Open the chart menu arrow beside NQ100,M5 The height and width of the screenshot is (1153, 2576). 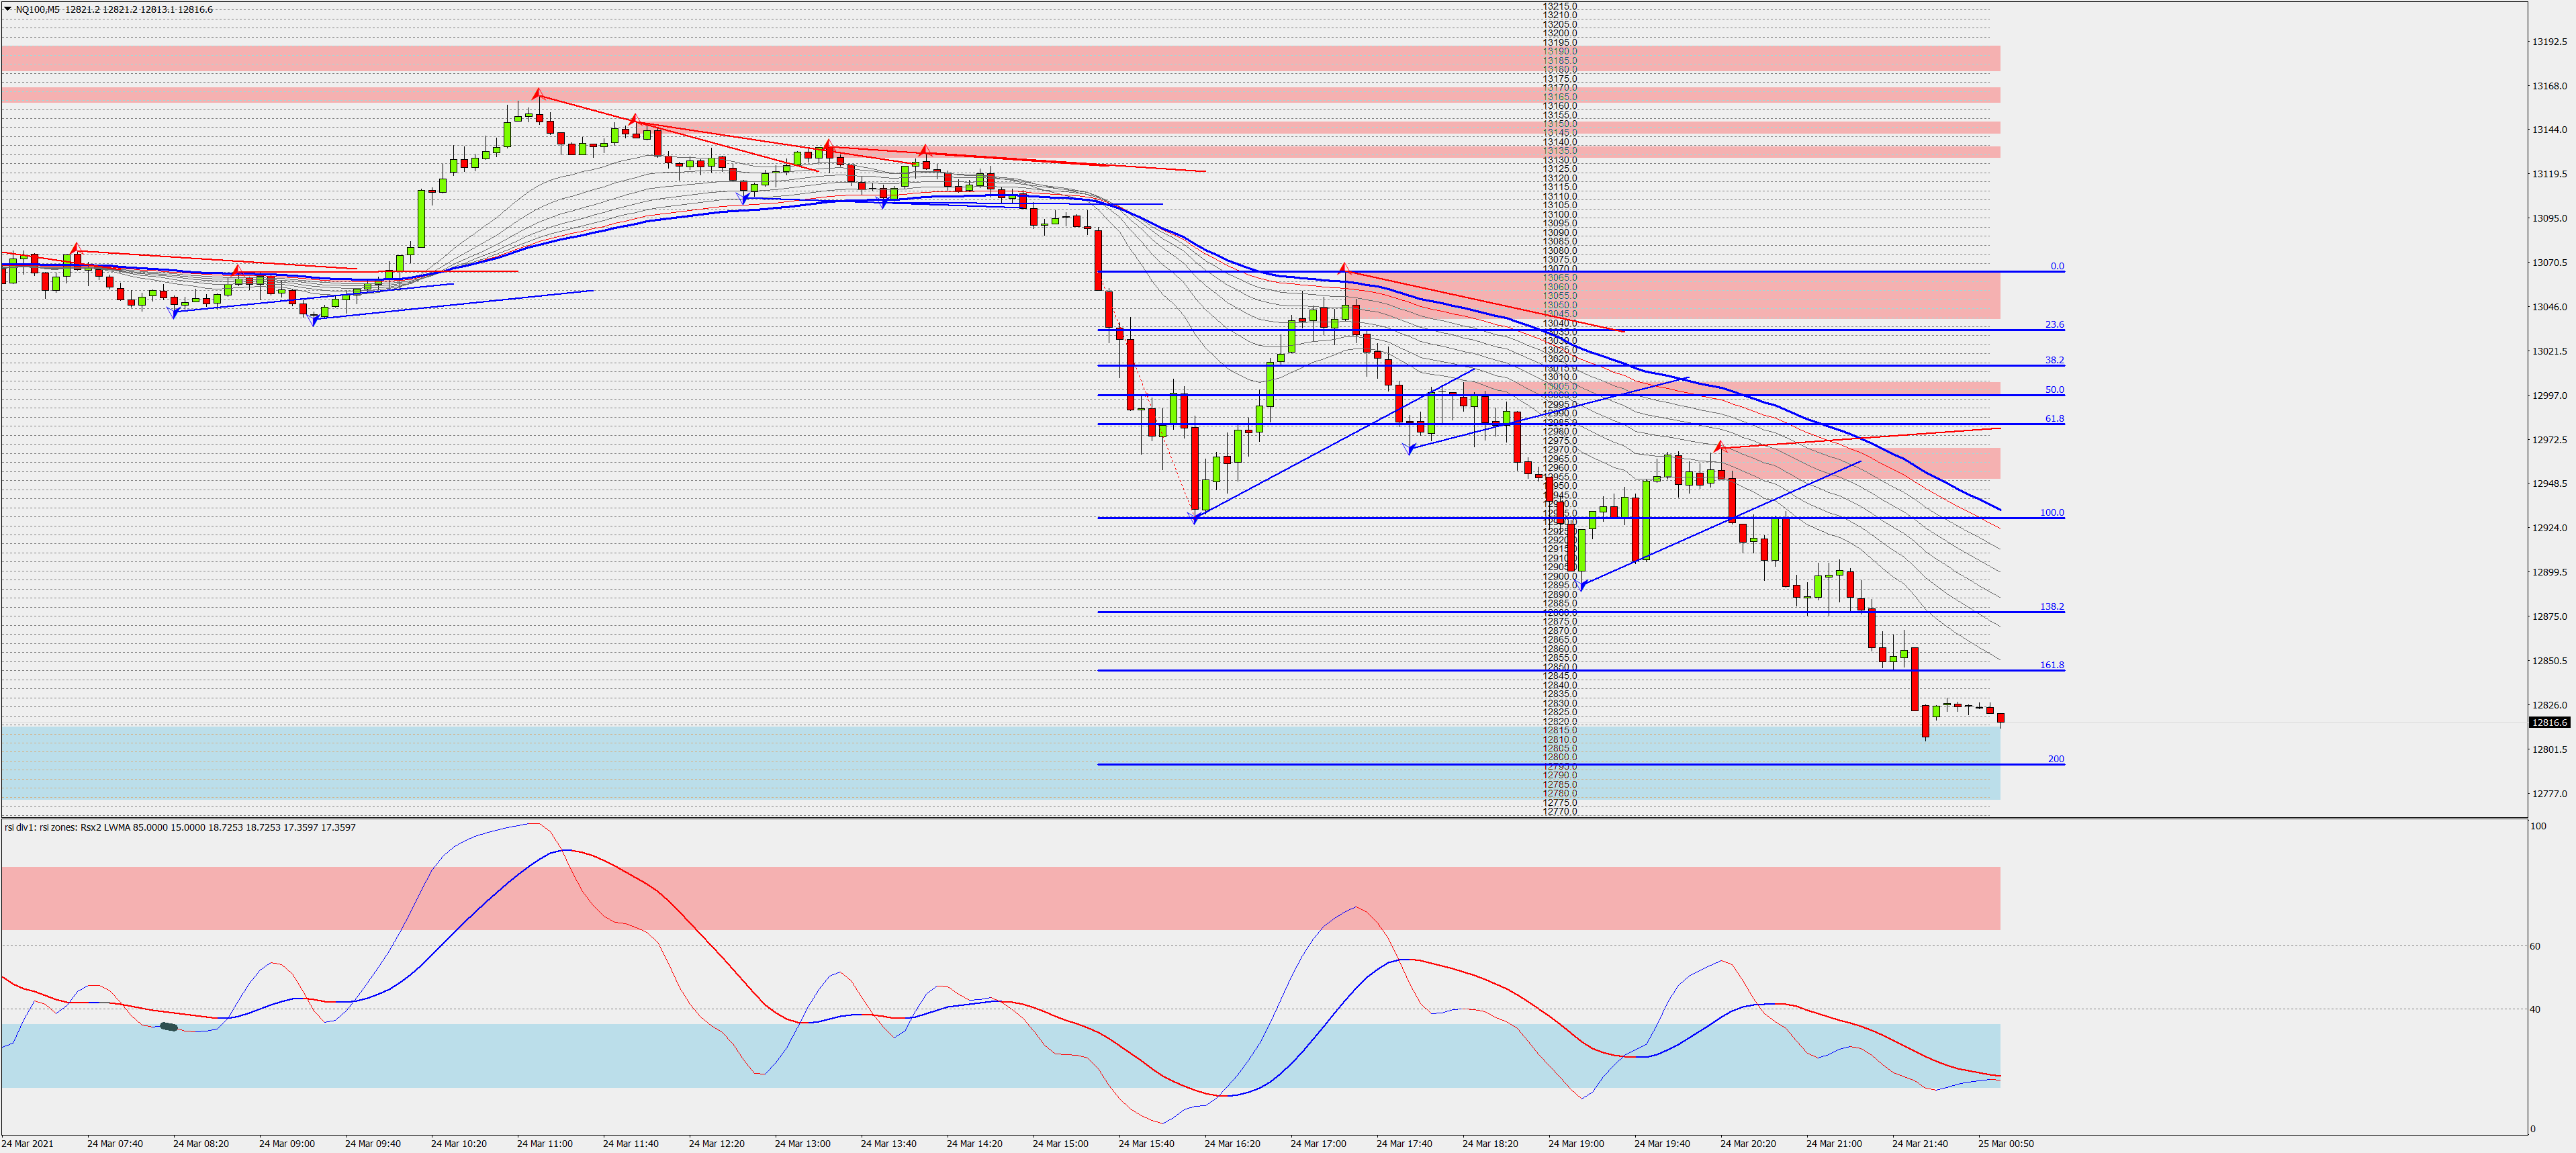pyautogui.click(x=7, y=9)
